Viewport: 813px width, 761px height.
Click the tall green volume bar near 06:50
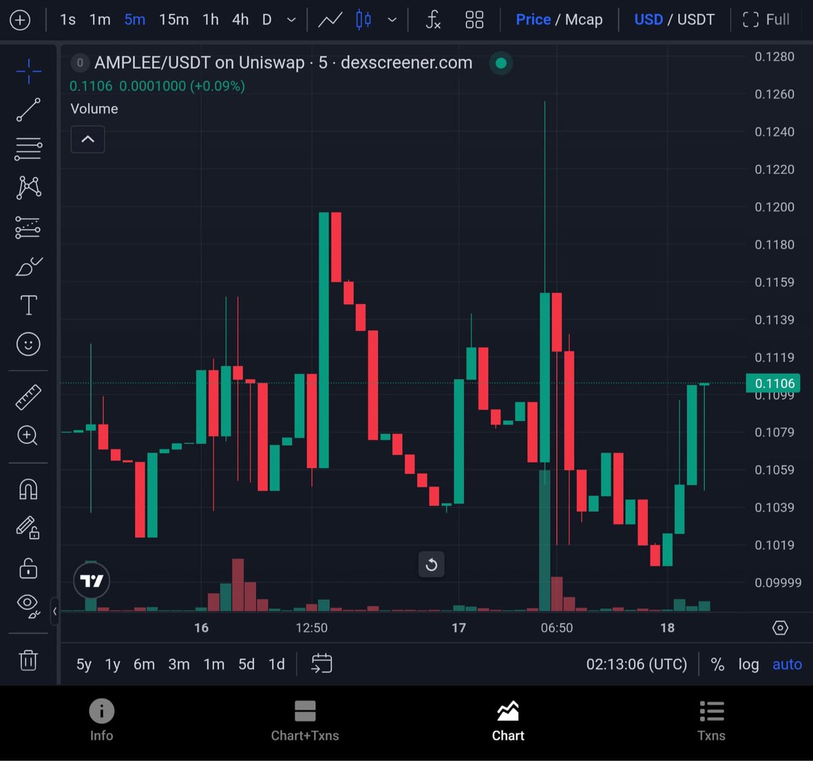[545, 540]
